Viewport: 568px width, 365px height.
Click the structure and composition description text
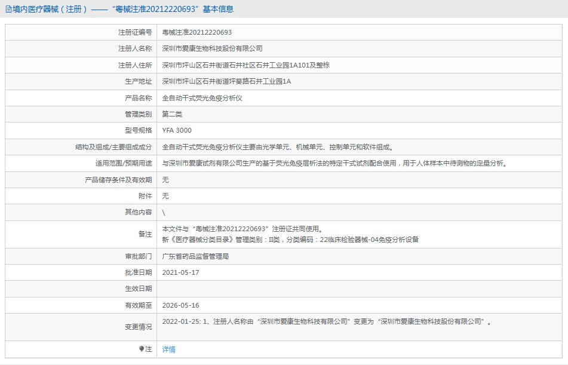(x=278, y=147)
